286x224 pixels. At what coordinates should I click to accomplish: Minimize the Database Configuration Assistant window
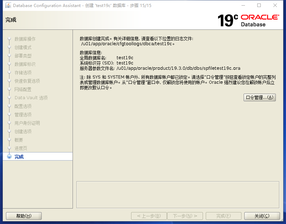tap(243, 6)
